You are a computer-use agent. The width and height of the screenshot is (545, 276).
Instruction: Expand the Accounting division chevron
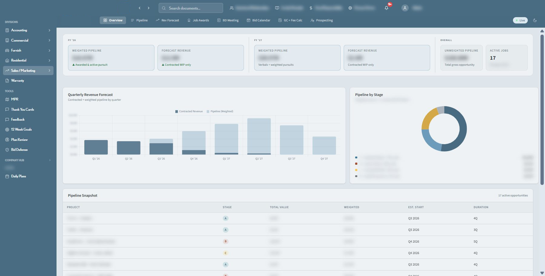click(x=49, y=30)
